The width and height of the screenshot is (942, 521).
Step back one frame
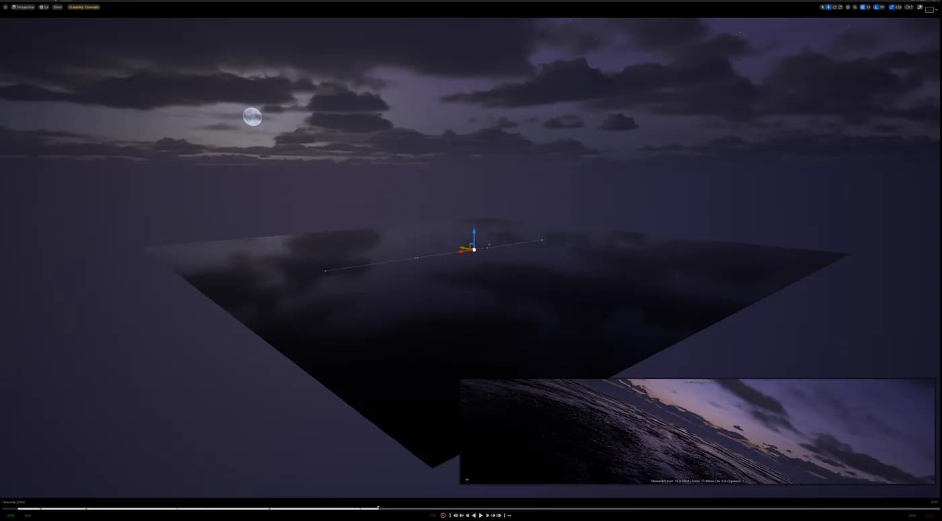[468, 515]
